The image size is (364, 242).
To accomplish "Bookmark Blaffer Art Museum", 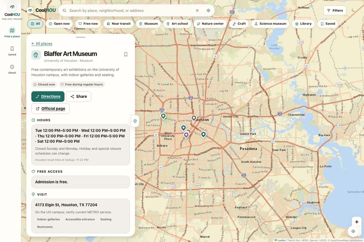I will point(126,54).
